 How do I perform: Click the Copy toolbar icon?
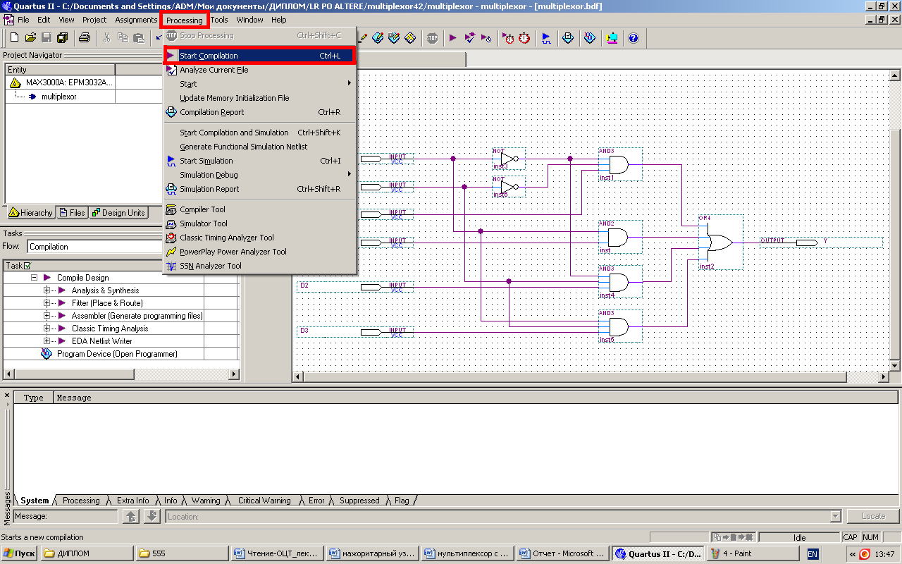pos(123,38)
